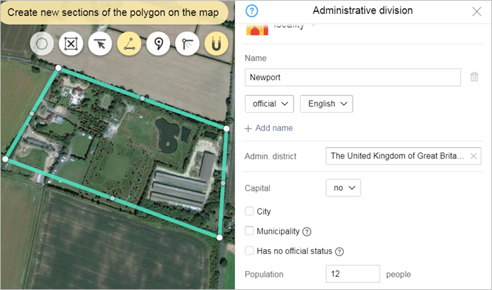This screenshot has height=290, width=492.
Task: Click the location pin marker tool
Action: [159, 44]
